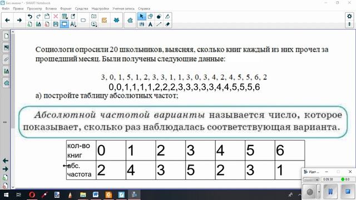
Task: Click next page arrow at sidebar bottom
Action: (x=6, y=169)
